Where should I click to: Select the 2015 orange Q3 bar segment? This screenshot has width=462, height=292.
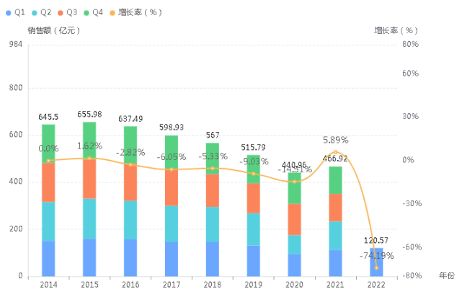click(89, 179)
